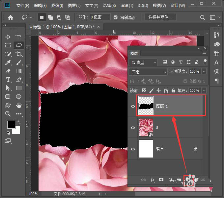Open the Character panel icon
224x198 pixels.
pos(217,62)
